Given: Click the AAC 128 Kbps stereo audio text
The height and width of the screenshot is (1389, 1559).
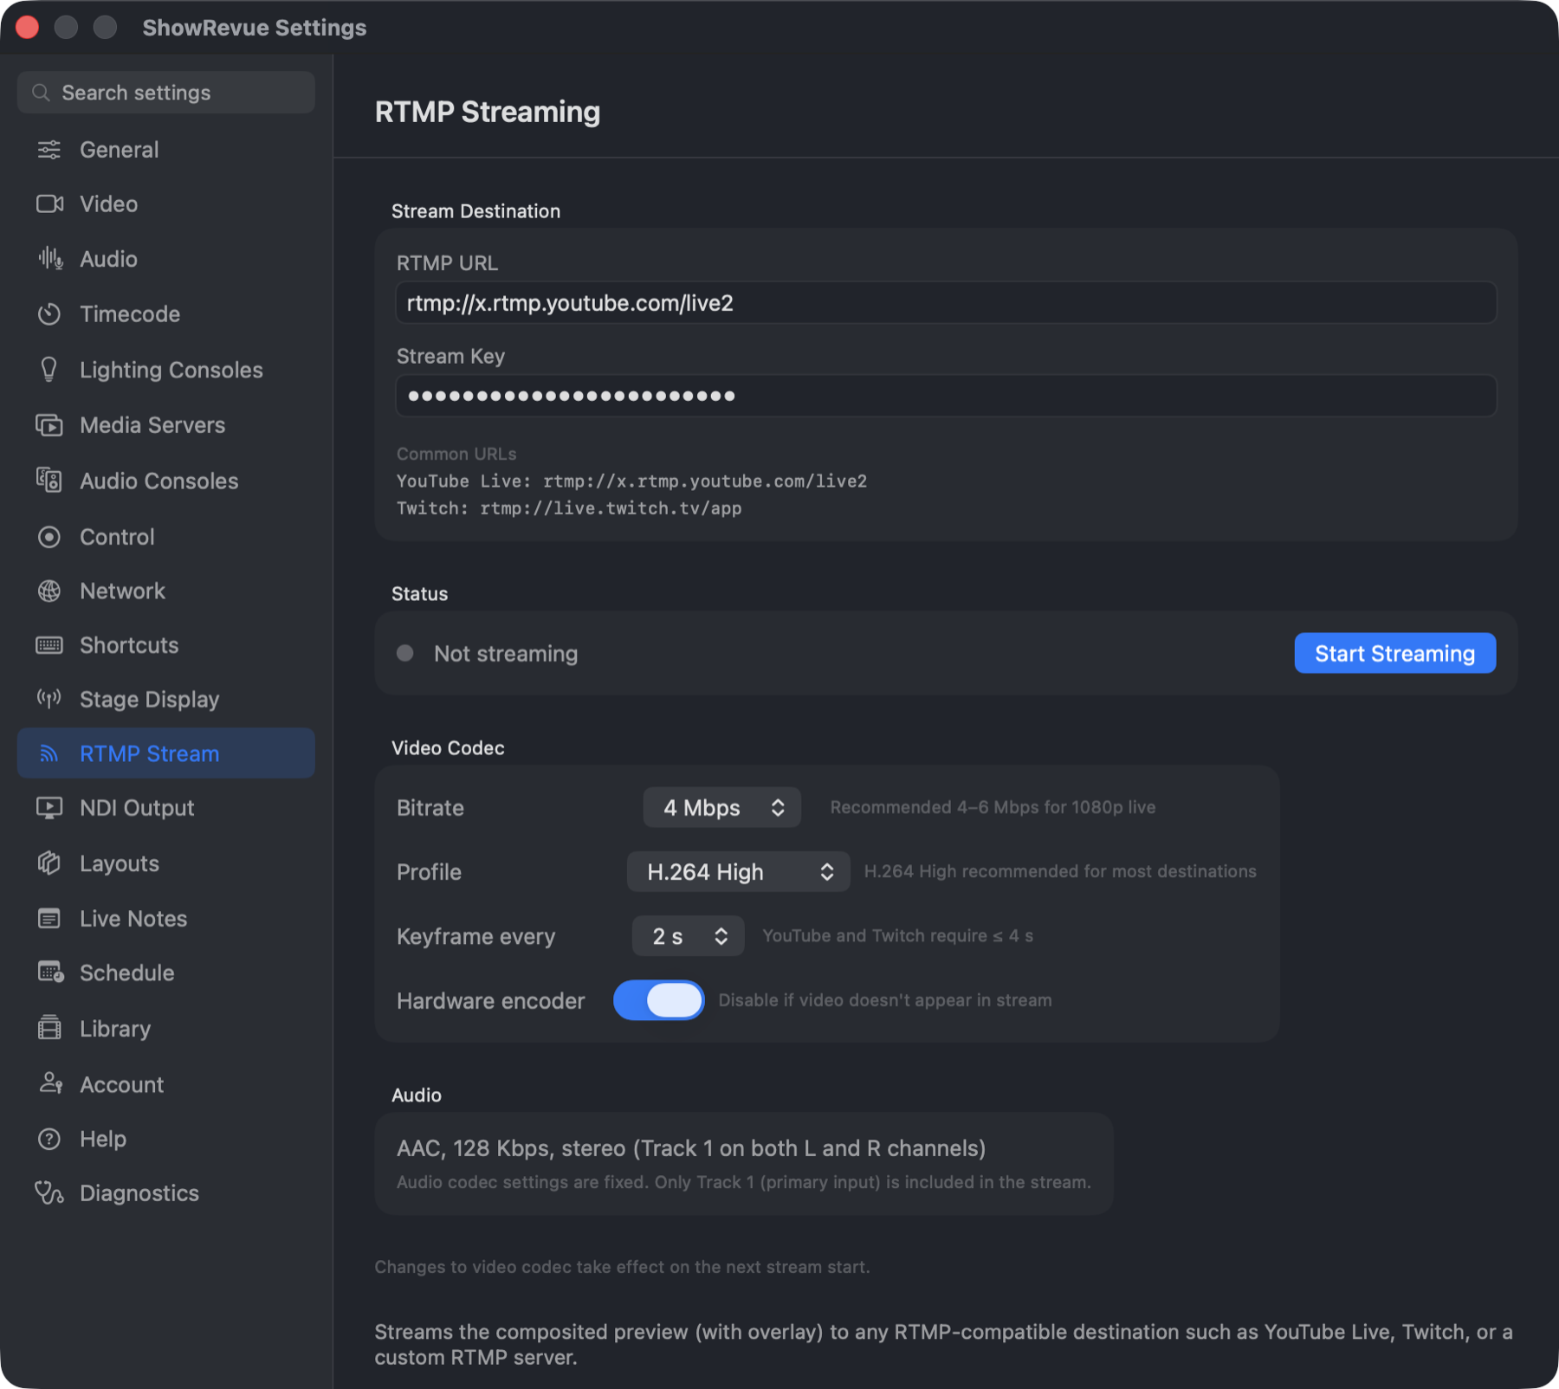Looking at the screenshot, I should point(691,1148).
